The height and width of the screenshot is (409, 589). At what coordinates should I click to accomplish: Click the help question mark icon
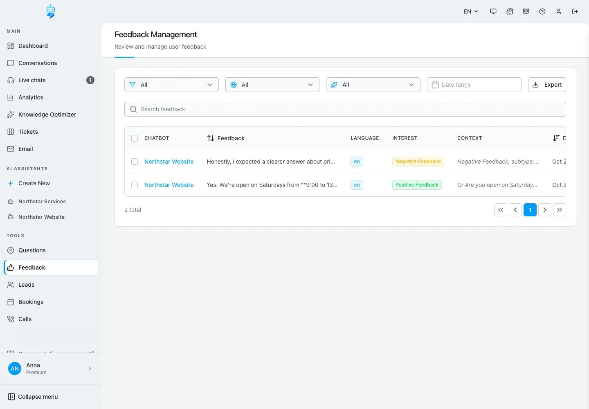click(542, 11)
